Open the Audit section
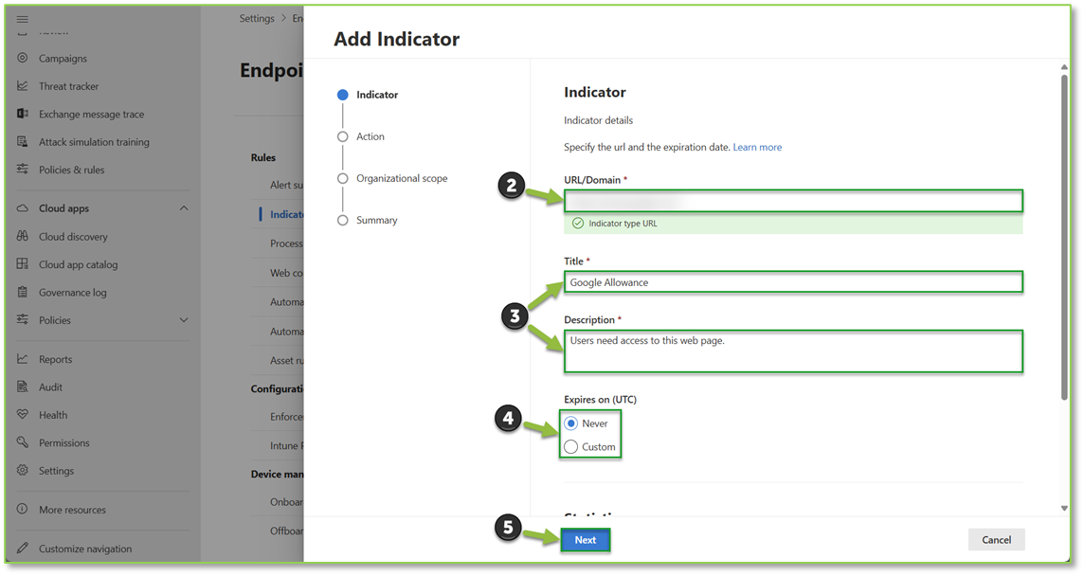Screen dimensions: 1084x576 [51, 387]
